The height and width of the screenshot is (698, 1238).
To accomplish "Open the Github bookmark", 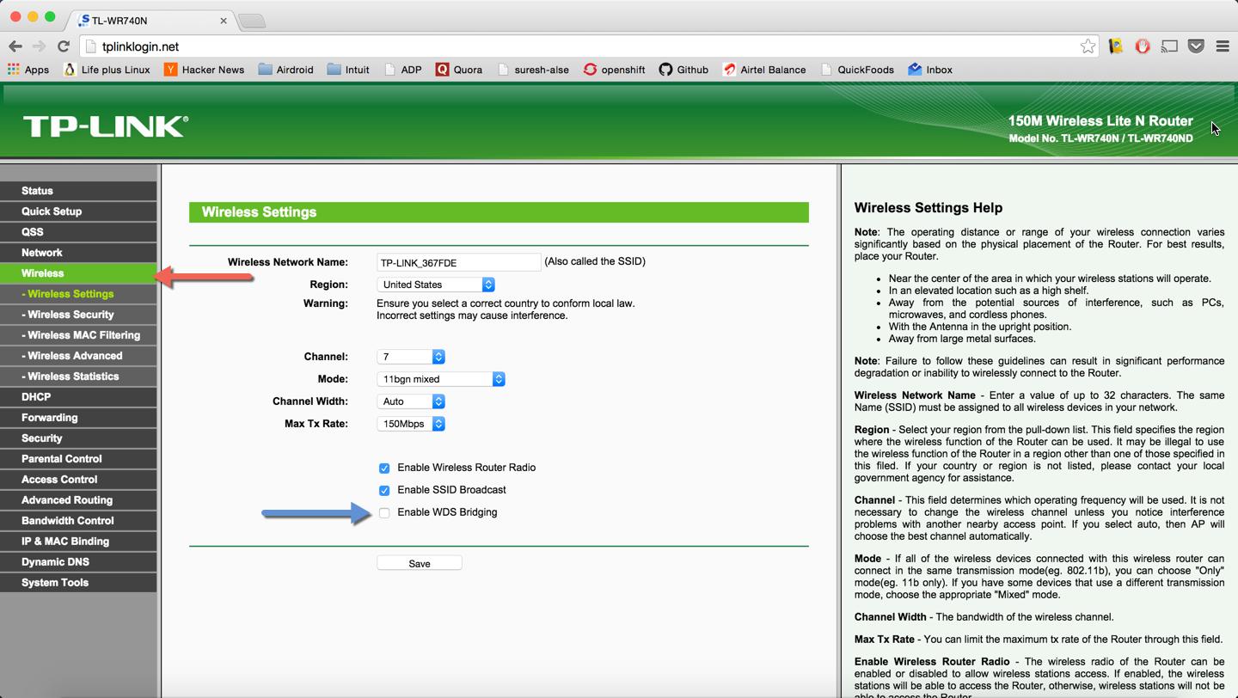I will coord(684,70).
